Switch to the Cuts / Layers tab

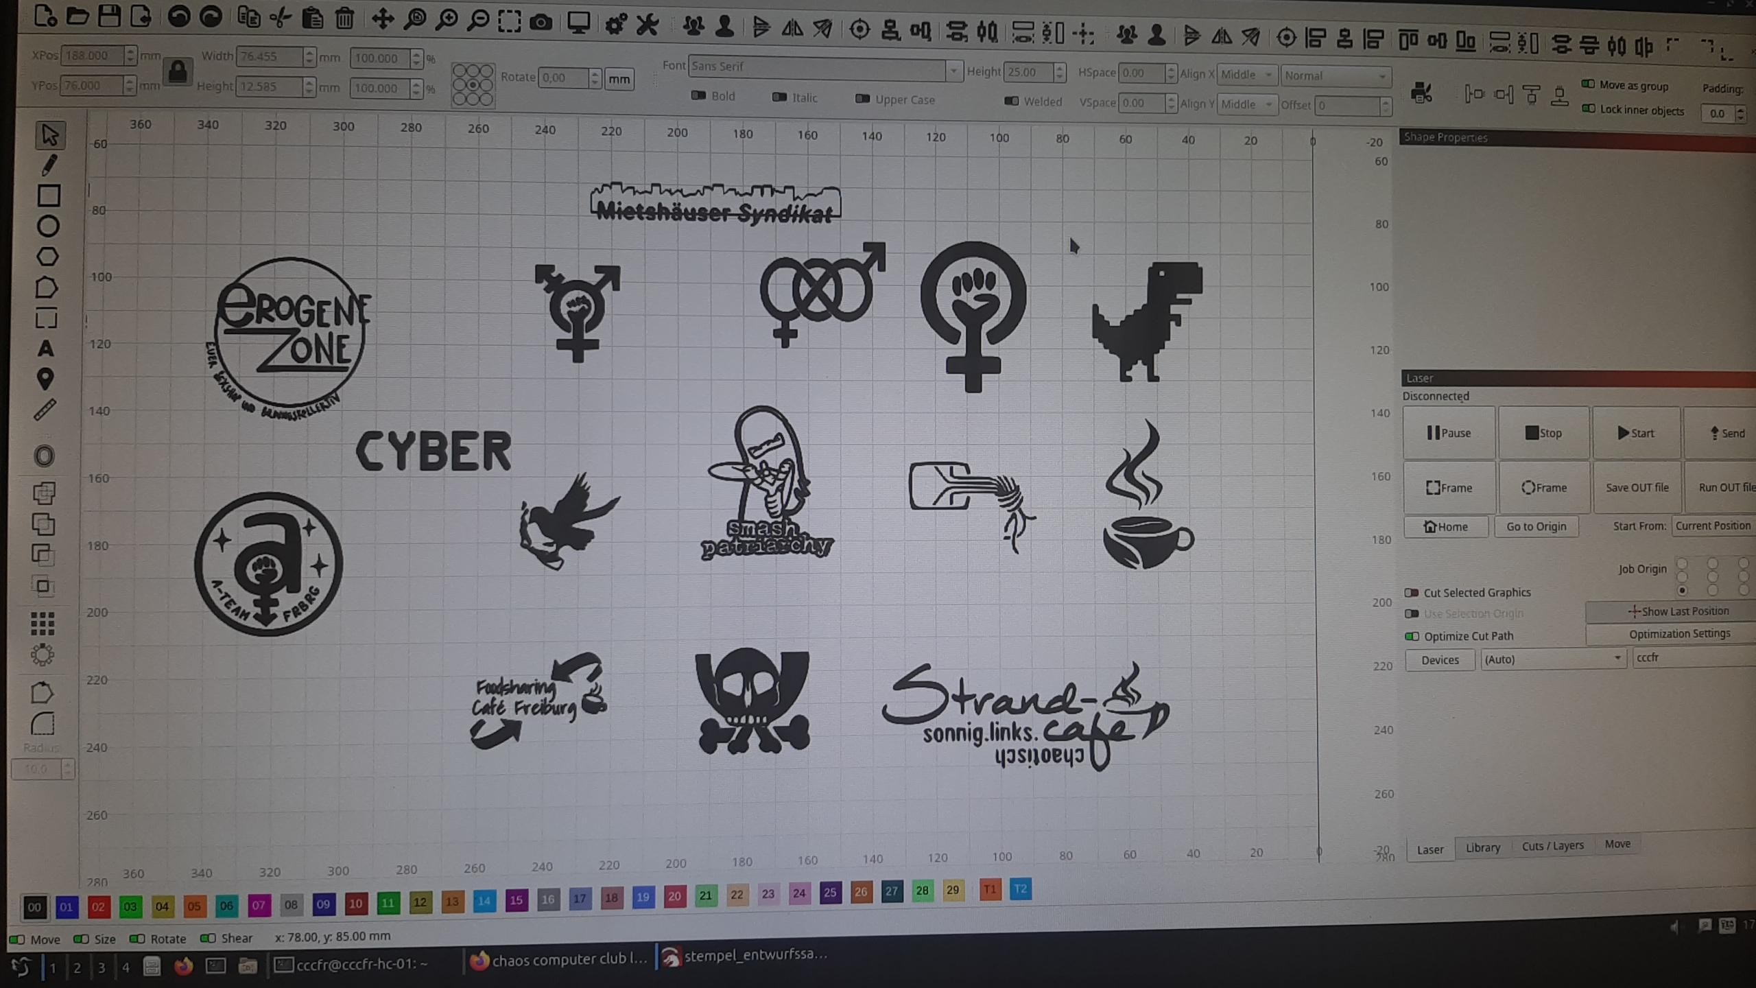click(1552, 846)
